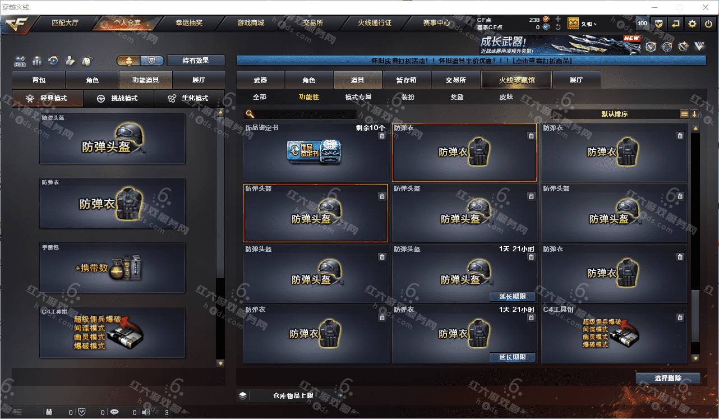Open the 游戏商城 menu

[251, 23]
